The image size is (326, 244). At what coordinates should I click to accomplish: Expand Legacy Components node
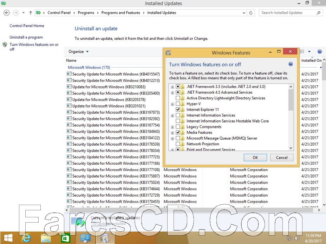coord(172,127)
